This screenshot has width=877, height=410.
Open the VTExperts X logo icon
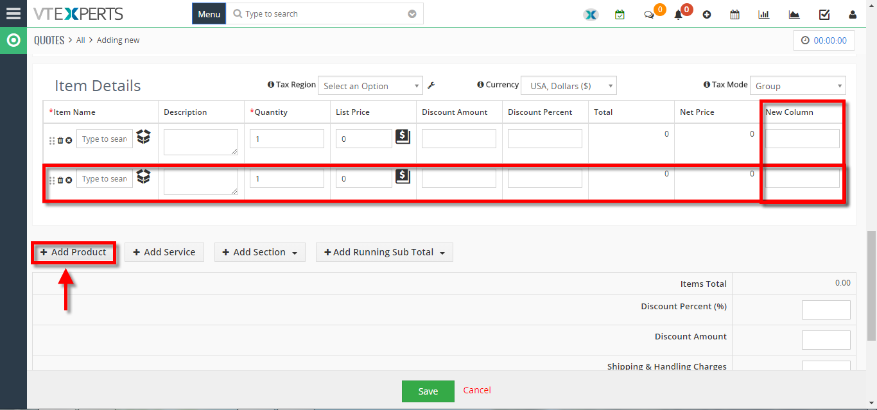click(591, 14)
